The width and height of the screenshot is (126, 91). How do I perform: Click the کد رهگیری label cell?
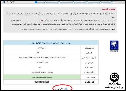[89, 82]
